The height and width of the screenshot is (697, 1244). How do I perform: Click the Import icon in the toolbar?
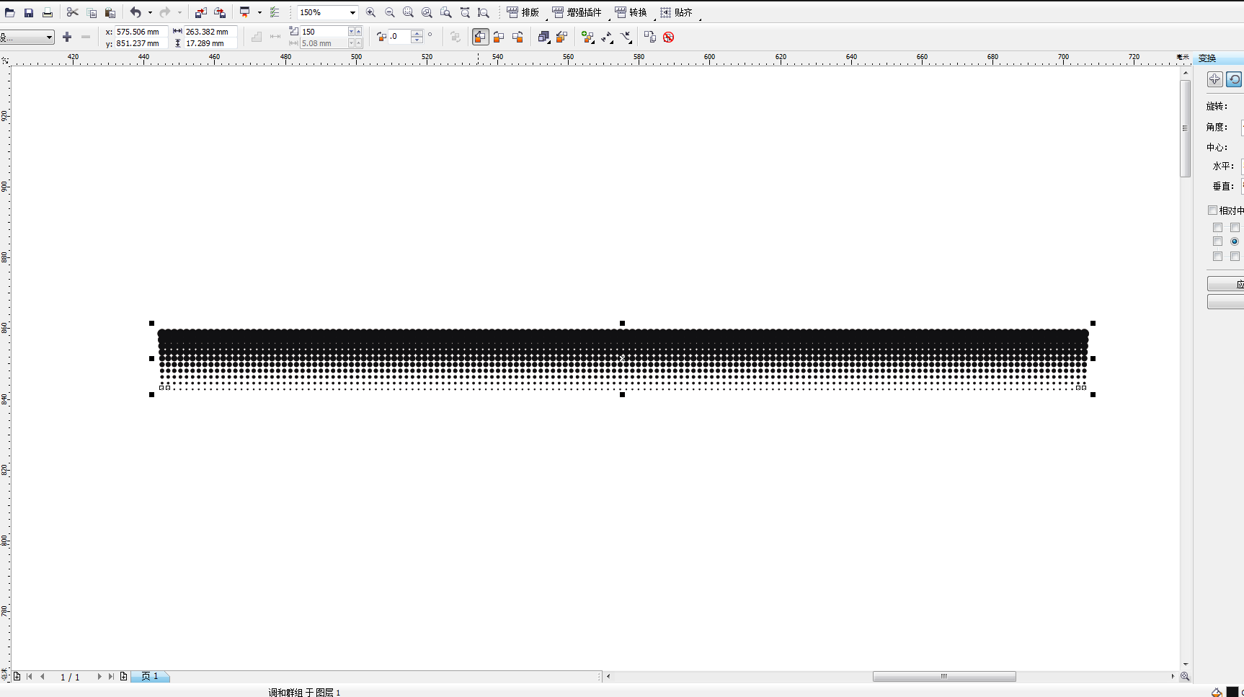(x=201, y=13)
